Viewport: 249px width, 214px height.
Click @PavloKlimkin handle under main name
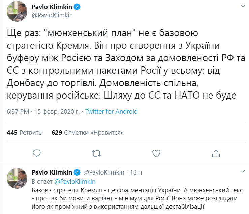[52, 15]
